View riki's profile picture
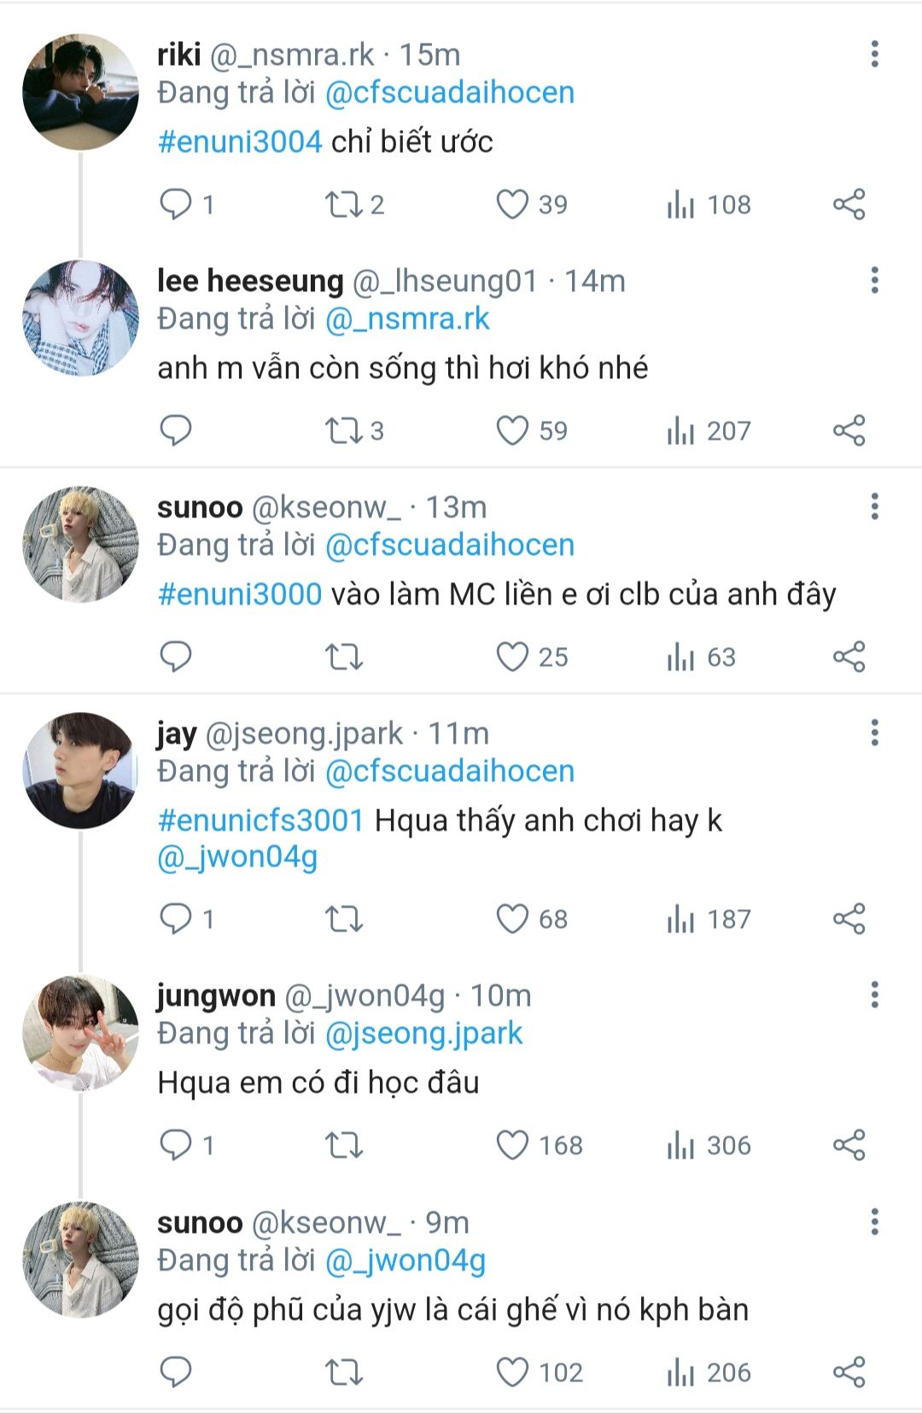Viewport: 922px width, 1413px height. click(x=80, y=92)
